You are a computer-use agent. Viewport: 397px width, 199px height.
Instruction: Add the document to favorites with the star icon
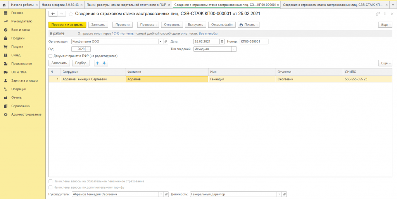[71, 14]
